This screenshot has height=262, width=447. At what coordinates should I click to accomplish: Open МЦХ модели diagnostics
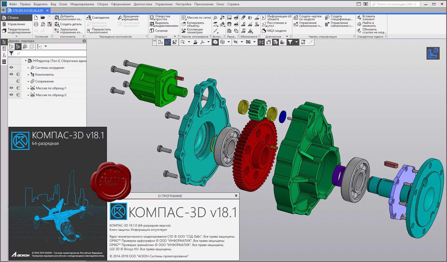click(274, 31)
